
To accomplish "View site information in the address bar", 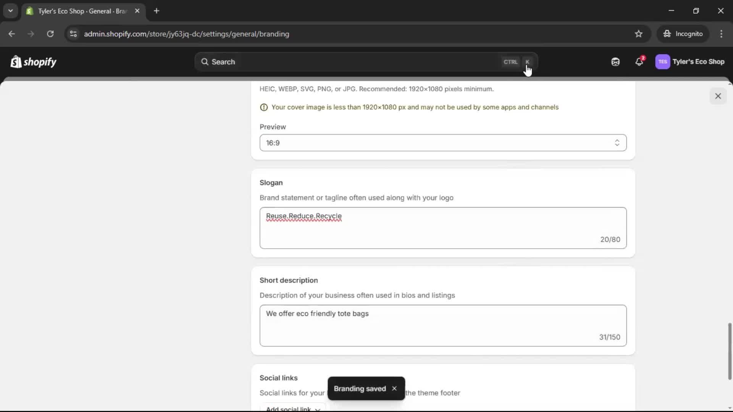I will pyautogui.click(x=73, y=34).
